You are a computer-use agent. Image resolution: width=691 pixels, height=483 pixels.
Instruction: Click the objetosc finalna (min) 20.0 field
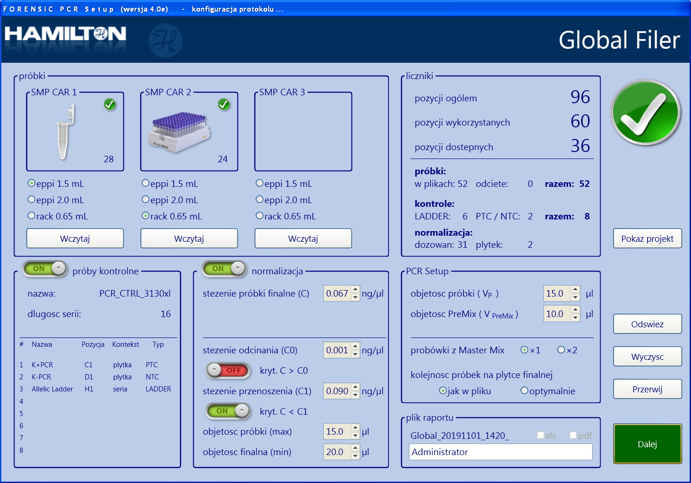pos(337,452)
